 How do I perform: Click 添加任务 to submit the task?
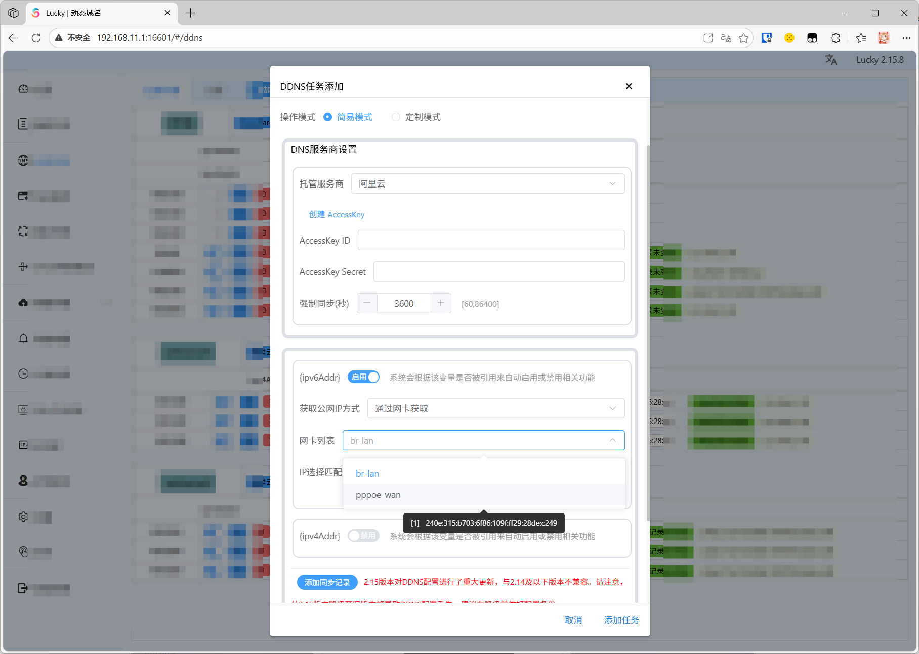pyautogui.click(x=621, y=620)
